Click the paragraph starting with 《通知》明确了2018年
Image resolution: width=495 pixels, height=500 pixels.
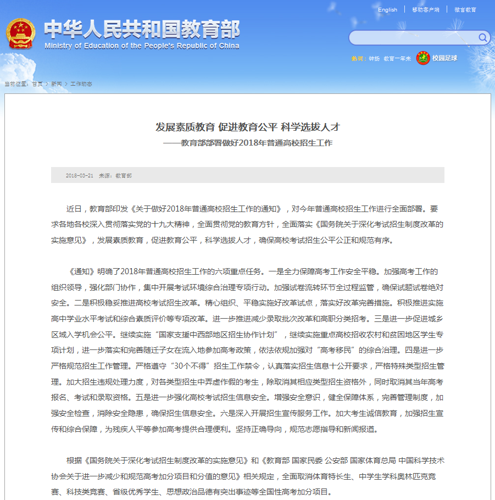click(x=247, y=350)
